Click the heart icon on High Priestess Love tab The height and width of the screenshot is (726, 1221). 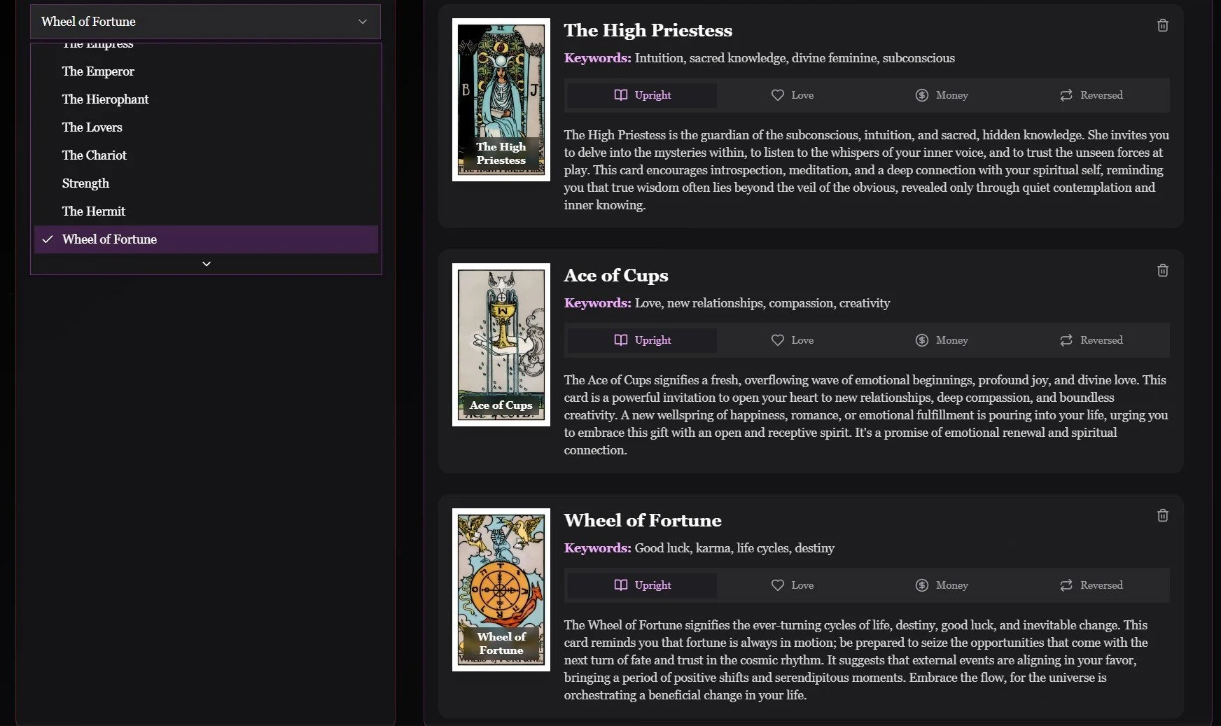778,95
